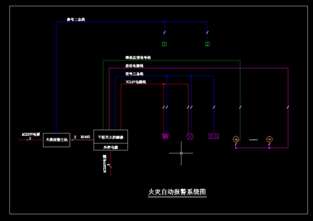Viewport: 313px width, 221px height.
Task: Select the right orange circular device symbol
Action: [269, 139]
